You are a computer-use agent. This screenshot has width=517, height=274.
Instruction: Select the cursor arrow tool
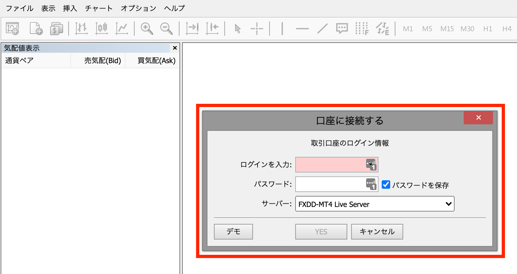(238, 29)
